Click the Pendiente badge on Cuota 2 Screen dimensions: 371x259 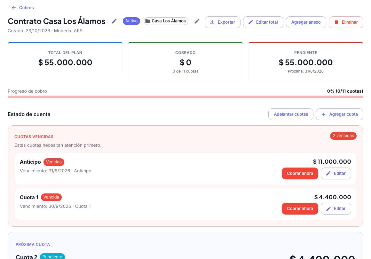[x=52, y=257]
